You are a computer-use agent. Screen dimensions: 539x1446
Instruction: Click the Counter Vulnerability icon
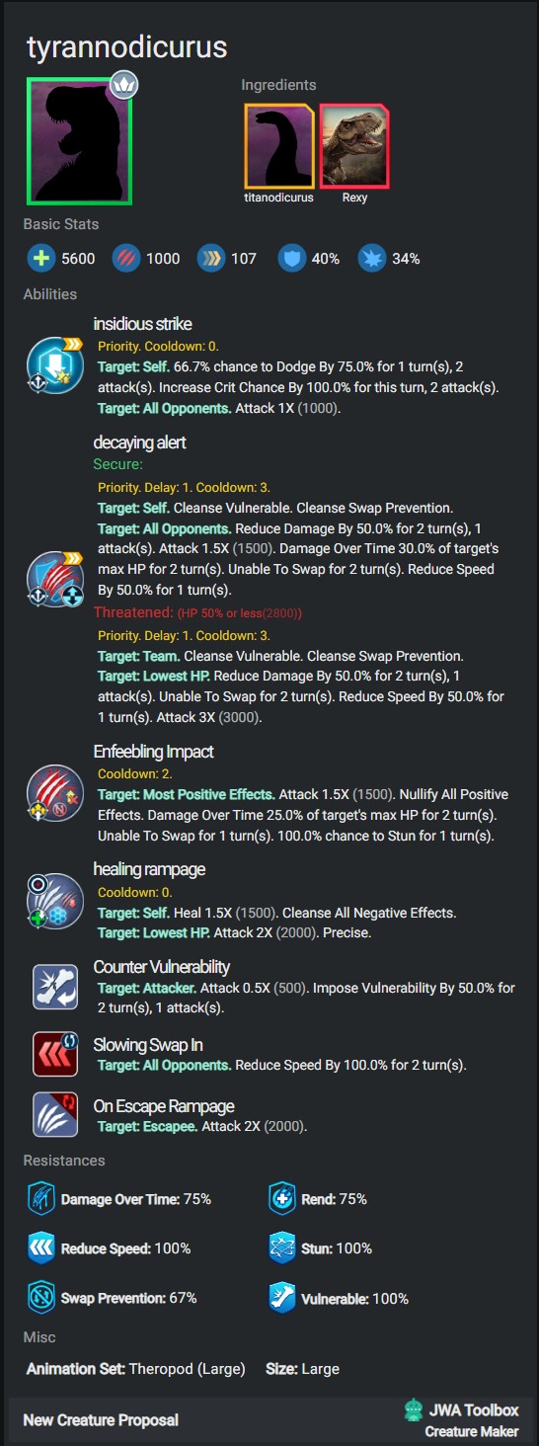tap(54, 987)
